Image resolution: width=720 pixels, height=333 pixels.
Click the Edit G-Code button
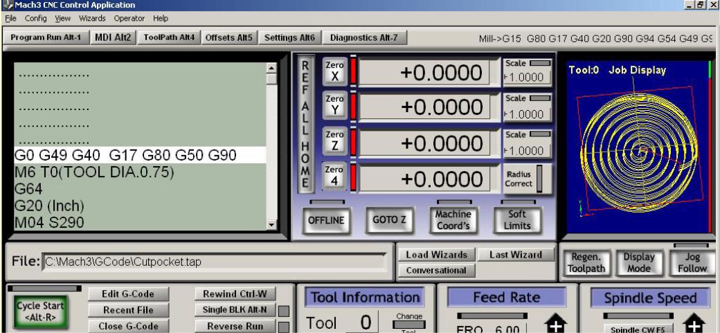(128, 294)
